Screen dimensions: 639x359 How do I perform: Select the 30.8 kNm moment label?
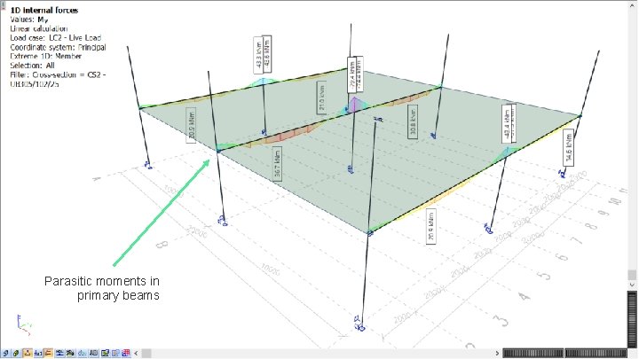tap(413, 121)
